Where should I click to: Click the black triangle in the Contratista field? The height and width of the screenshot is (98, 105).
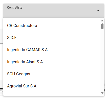coord(98,11)
